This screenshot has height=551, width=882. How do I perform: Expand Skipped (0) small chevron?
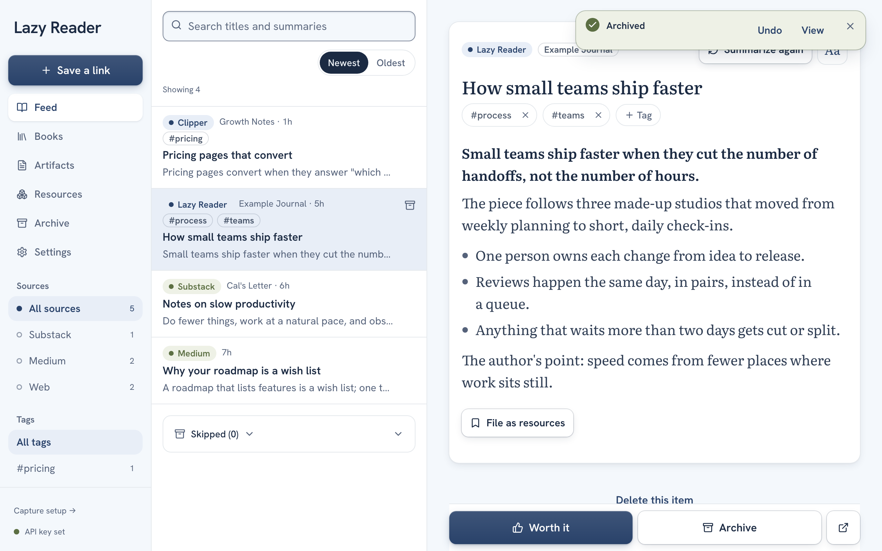pos(249,434)
